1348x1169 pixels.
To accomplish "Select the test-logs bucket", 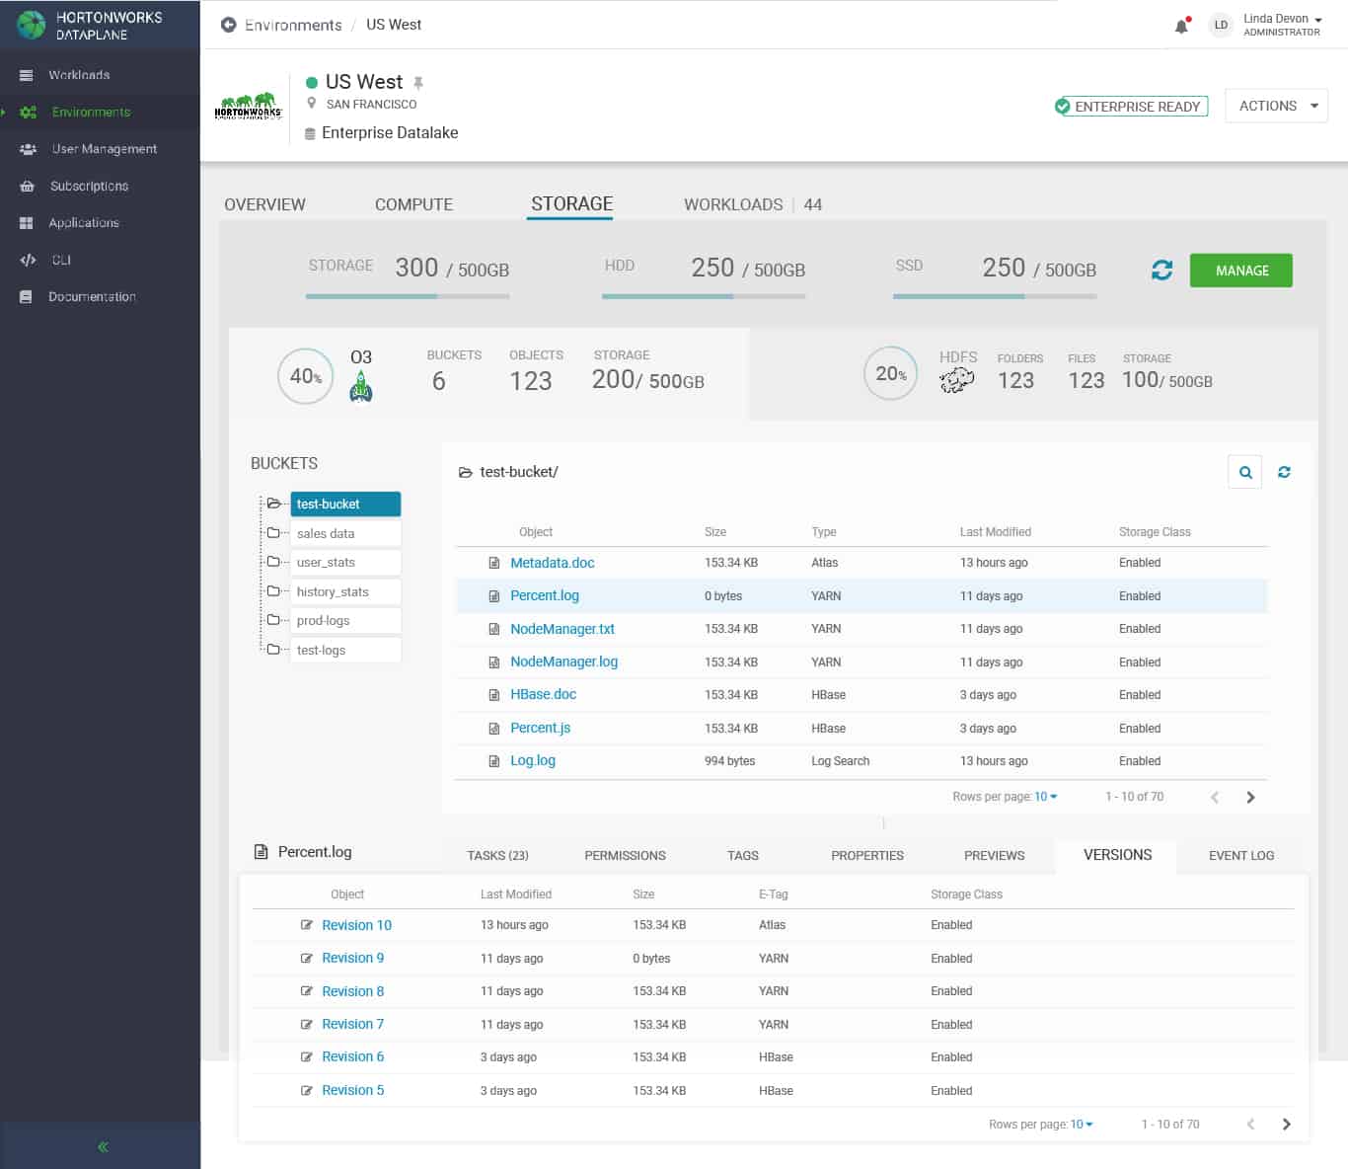I will coord(344,650).
